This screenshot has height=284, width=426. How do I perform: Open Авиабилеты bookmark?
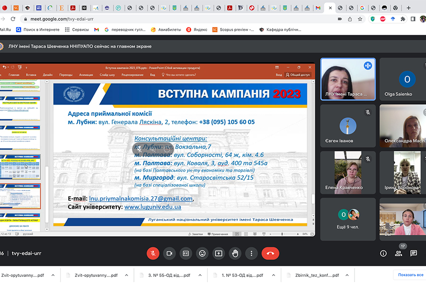pos(166,30)
